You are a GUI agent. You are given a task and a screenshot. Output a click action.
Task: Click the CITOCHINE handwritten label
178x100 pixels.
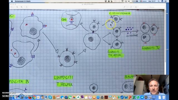click(132, 36)
